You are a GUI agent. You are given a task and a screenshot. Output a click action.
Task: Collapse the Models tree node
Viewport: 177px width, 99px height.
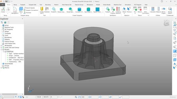(1, 50)
